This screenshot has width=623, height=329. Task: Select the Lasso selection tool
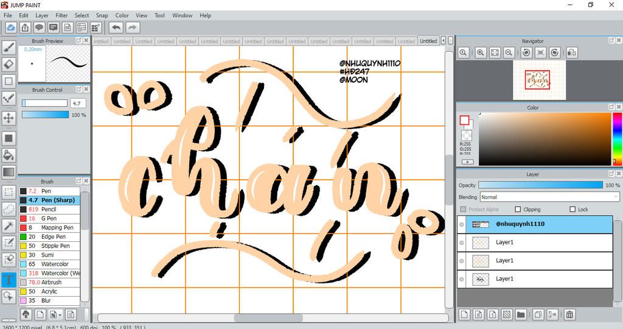[9, 209]
